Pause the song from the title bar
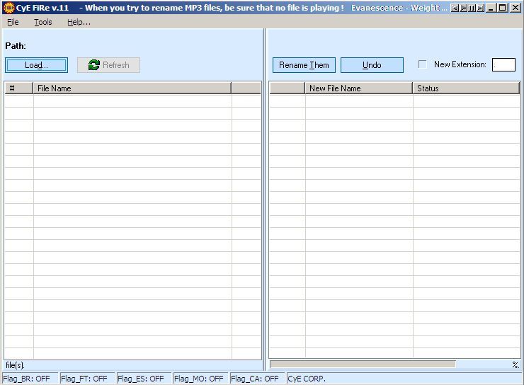Screen dimensions: 524x385 472,8
